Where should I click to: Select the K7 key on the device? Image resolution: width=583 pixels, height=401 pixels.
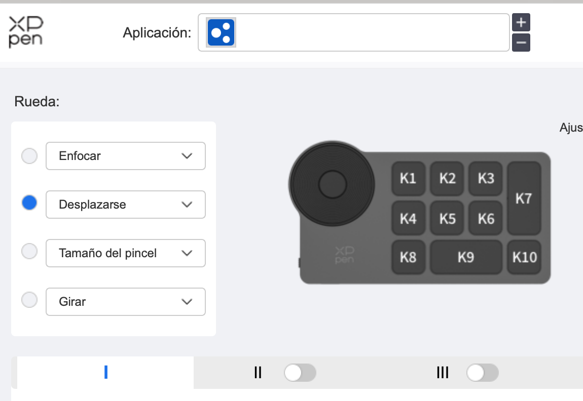tap(524, 198)
